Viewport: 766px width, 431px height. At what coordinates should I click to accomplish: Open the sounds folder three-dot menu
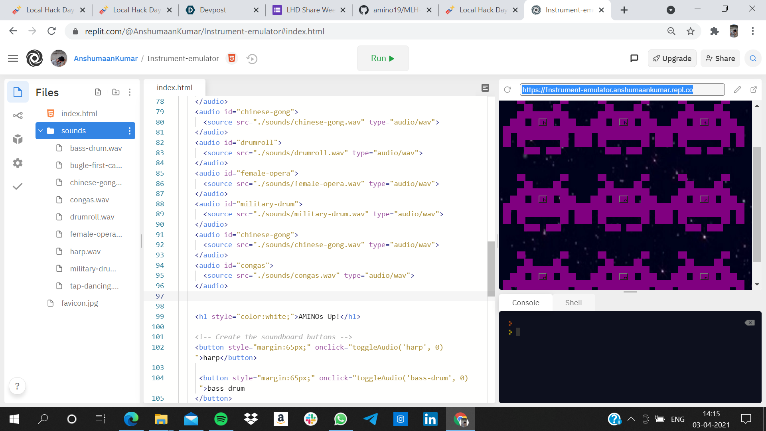pyautogui.click(x=130, y=131)
